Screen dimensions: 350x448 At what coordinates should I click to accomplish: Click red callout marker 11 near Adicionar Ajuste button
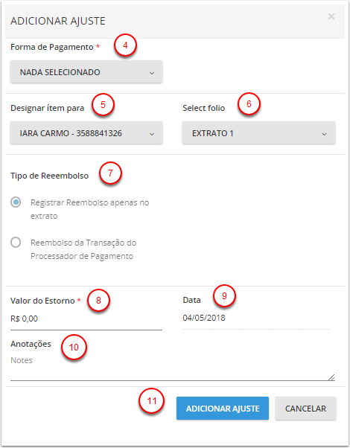pyautogui.click(x=152, y=400)
